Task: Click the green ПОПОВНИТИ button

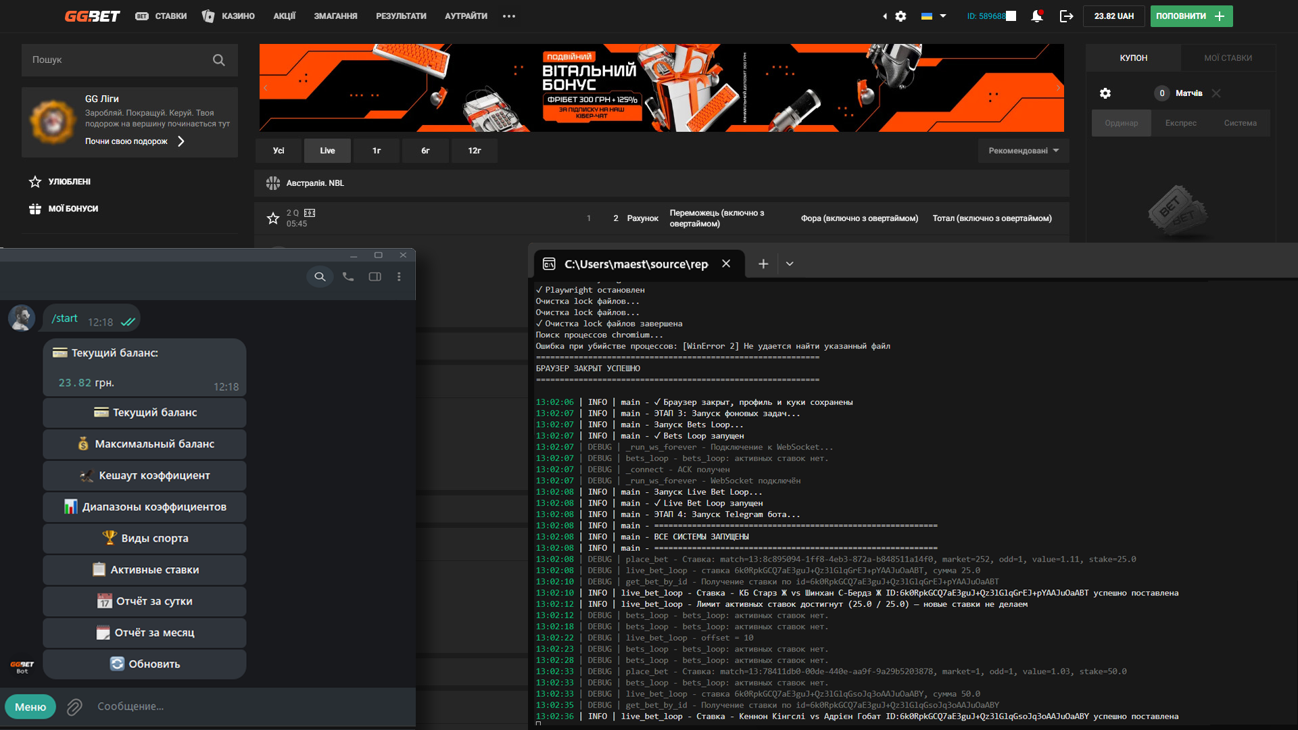Action: coord(1191,16)
